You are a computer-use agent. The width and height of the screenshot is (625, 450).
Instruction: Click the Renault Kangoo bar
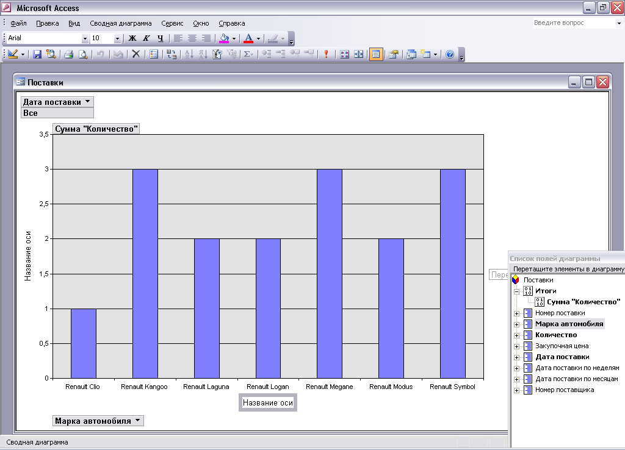point(145,274)
